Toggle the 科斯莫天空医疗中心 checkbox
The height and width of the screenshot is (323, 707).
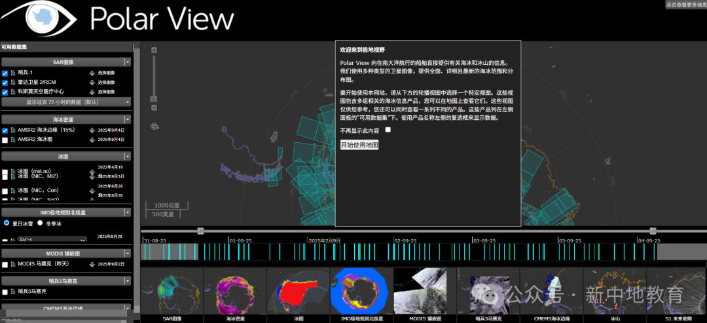click(x=5, y=92)
